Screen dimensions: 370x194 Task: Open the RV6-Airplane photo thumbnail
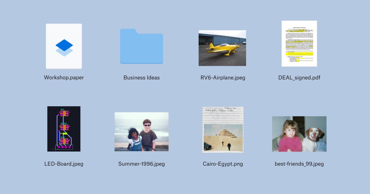[x=222, y=48]
